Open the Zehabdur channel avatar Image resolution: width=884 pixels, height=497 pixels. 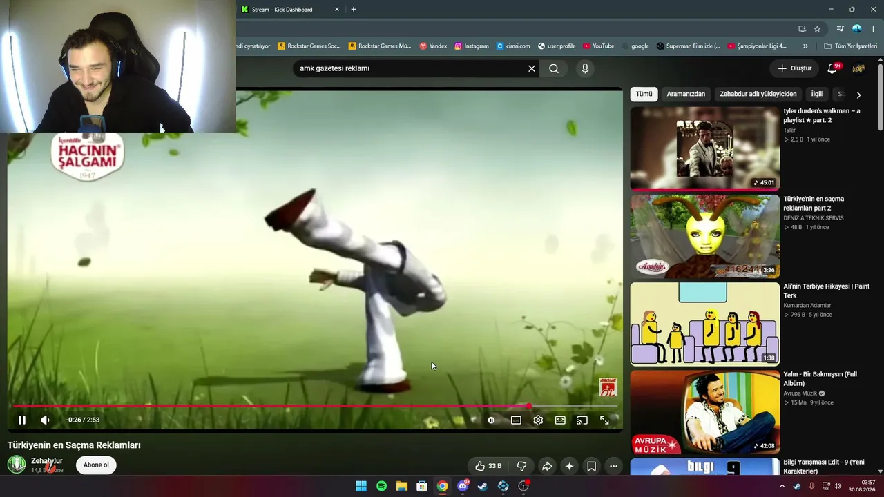[17, 465]
